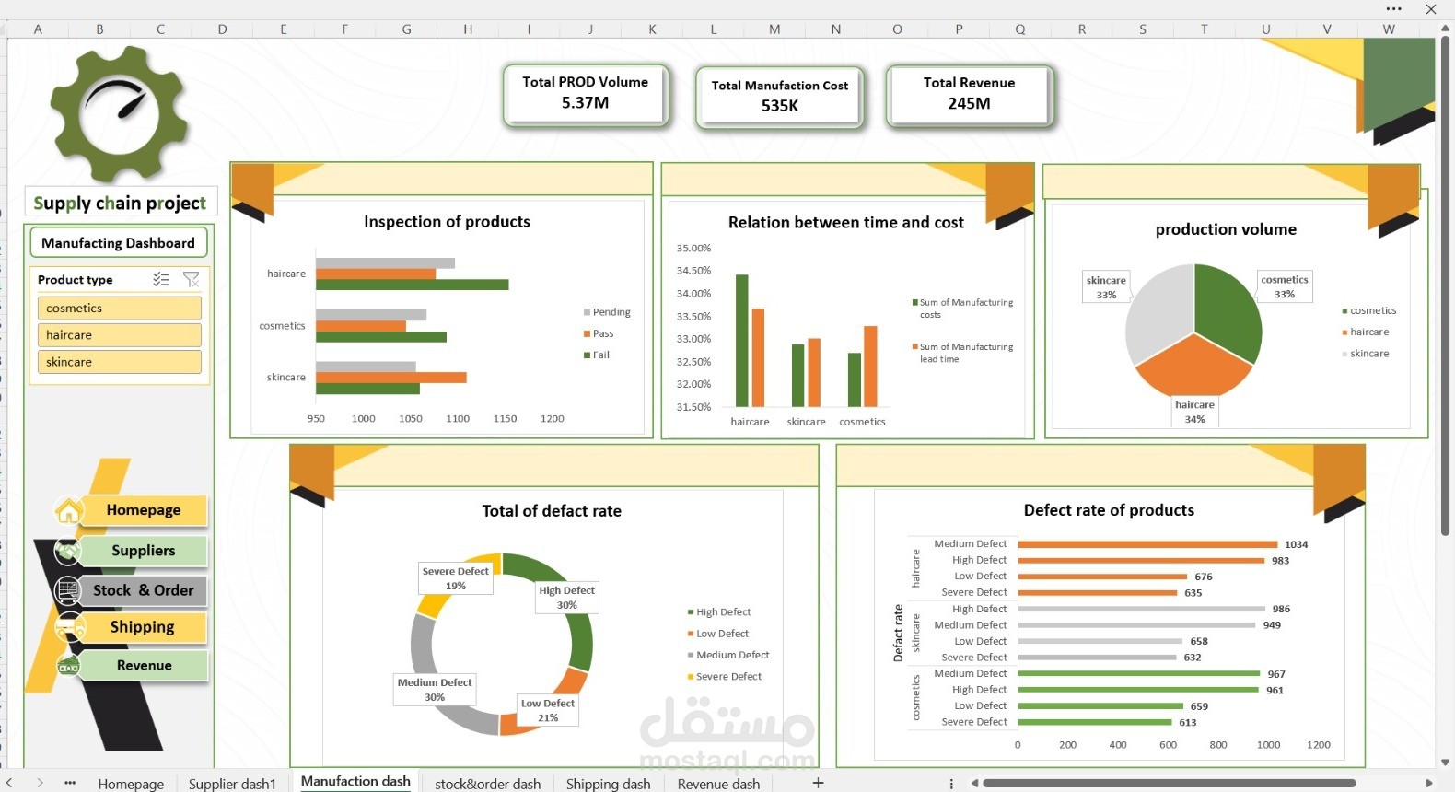Click sheet tab bar vertical dots handle
The height and width of the screenshot is (792, 1455).
(x=952, y=783)
